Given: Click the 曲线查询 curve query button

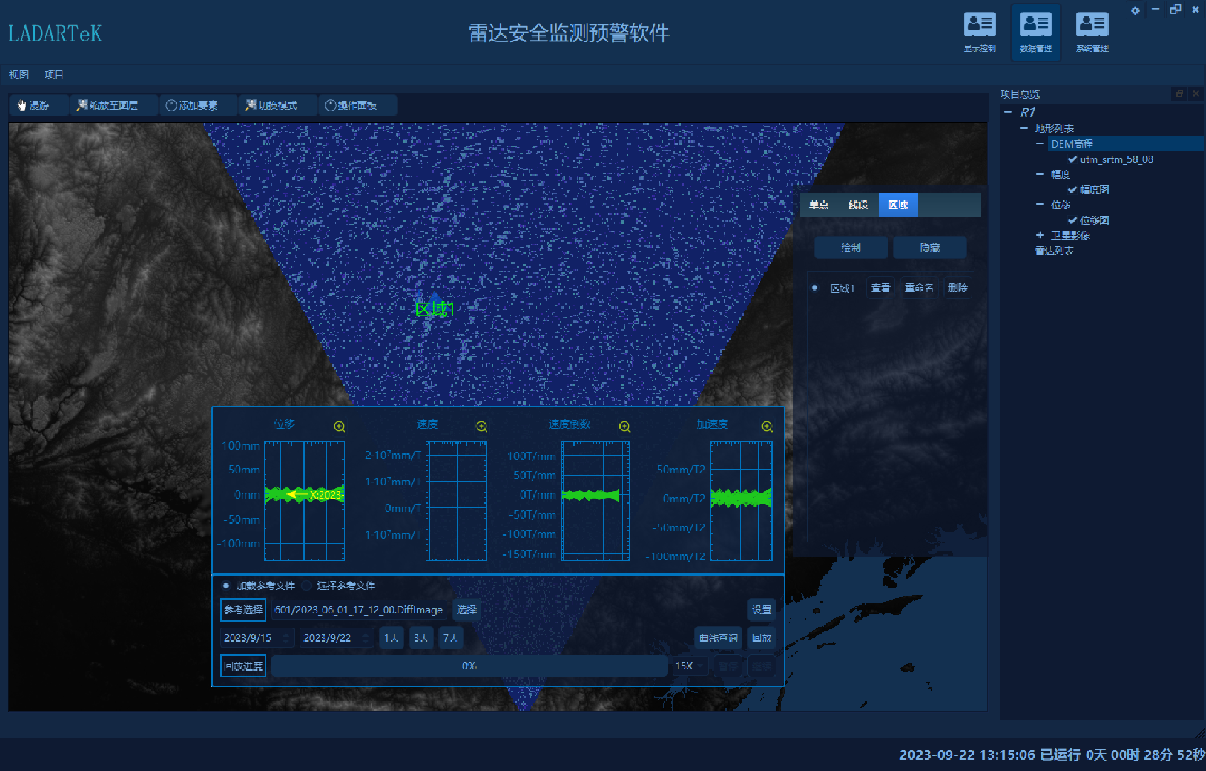Looking at the screenshot, I should pos(718,638).
